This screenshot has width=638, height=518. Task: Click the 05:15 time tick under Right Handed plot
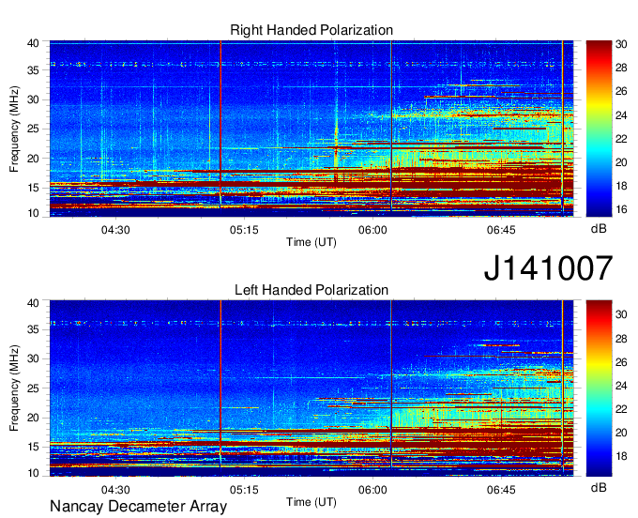[x=244, y=230]
